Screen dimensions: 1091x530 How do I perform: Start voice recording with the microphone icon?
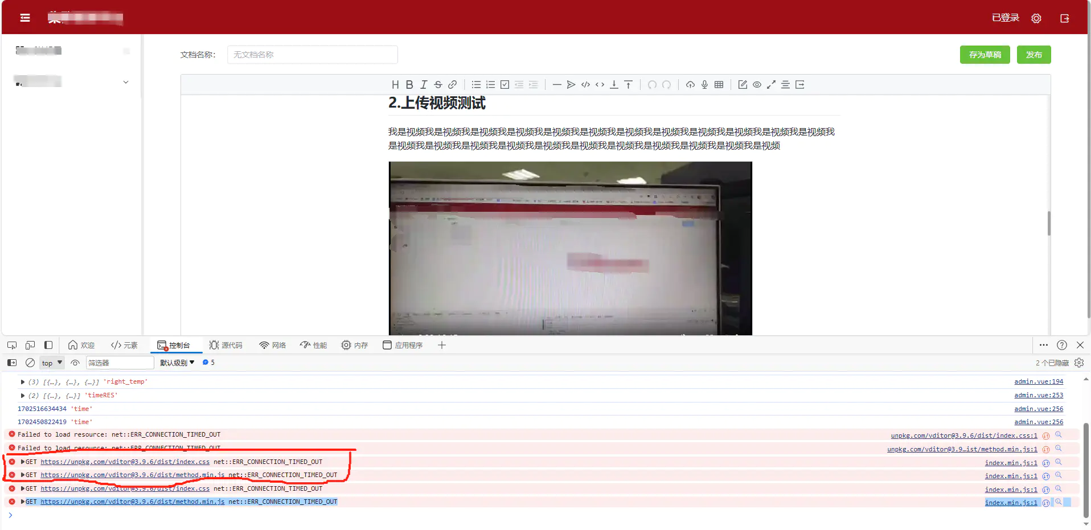[x=704, y=85]
